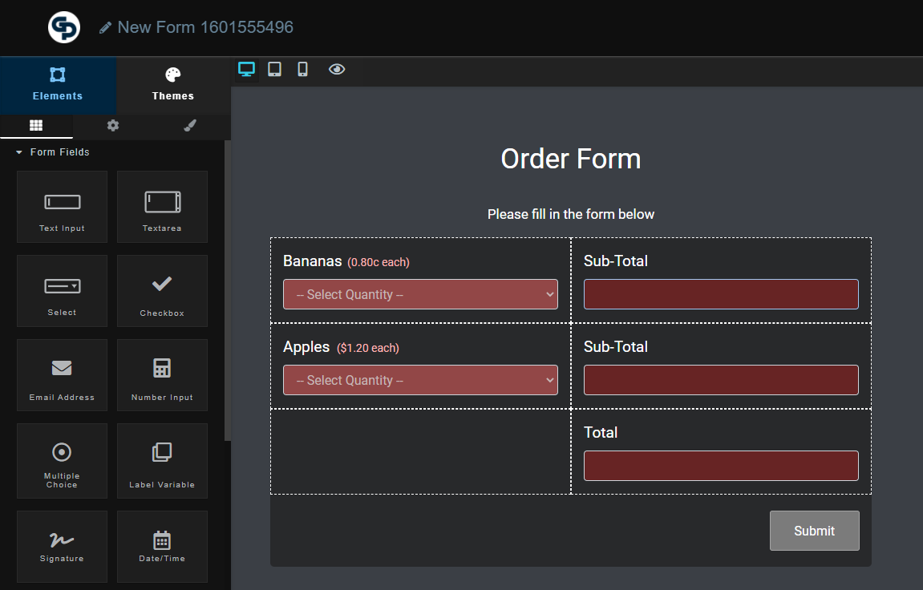Screen dimensions: 923x590
Task: Click the ($1.20 each) price note
Action: [368, 348]
